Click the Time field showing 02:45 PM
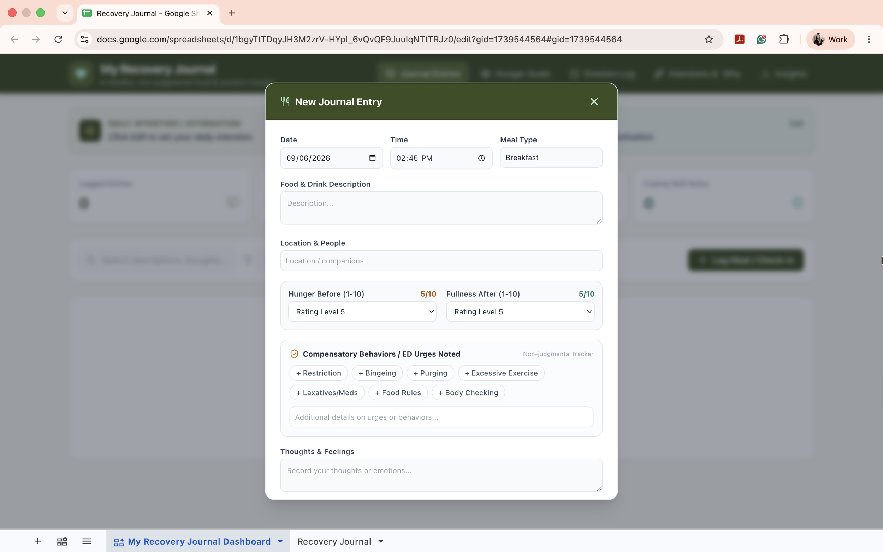Viewport: 883px width, 552px height. 441,158
